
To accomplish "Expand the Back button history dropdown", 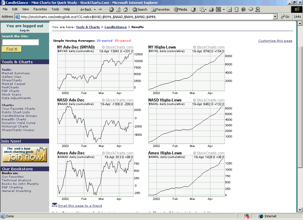I will coord(94,9).
